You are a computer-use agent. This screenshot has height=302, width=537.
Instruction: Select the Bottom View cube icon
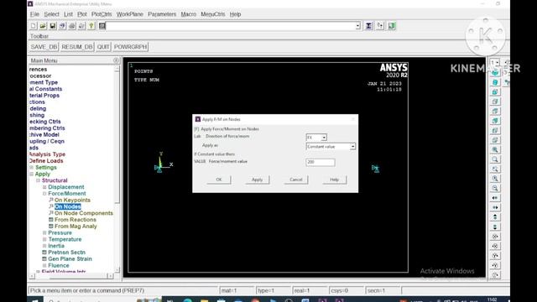495,140
